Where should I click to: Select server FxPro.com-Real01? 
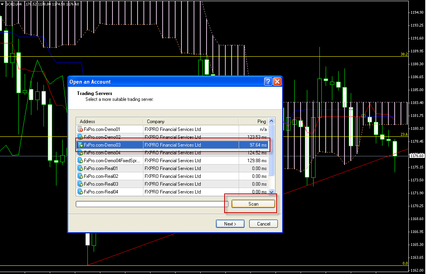point(172,168)
